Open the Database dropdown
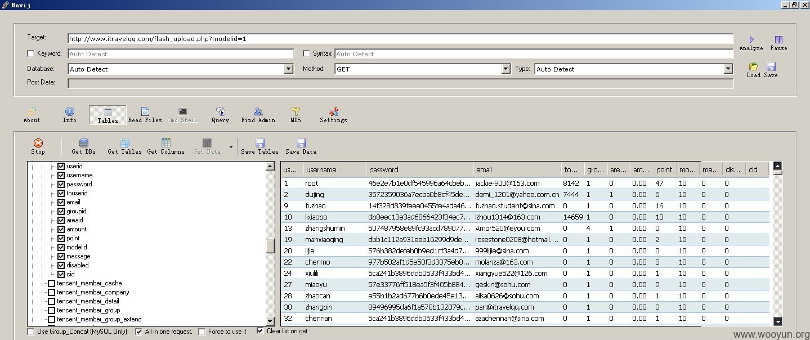 pos(289,69)
